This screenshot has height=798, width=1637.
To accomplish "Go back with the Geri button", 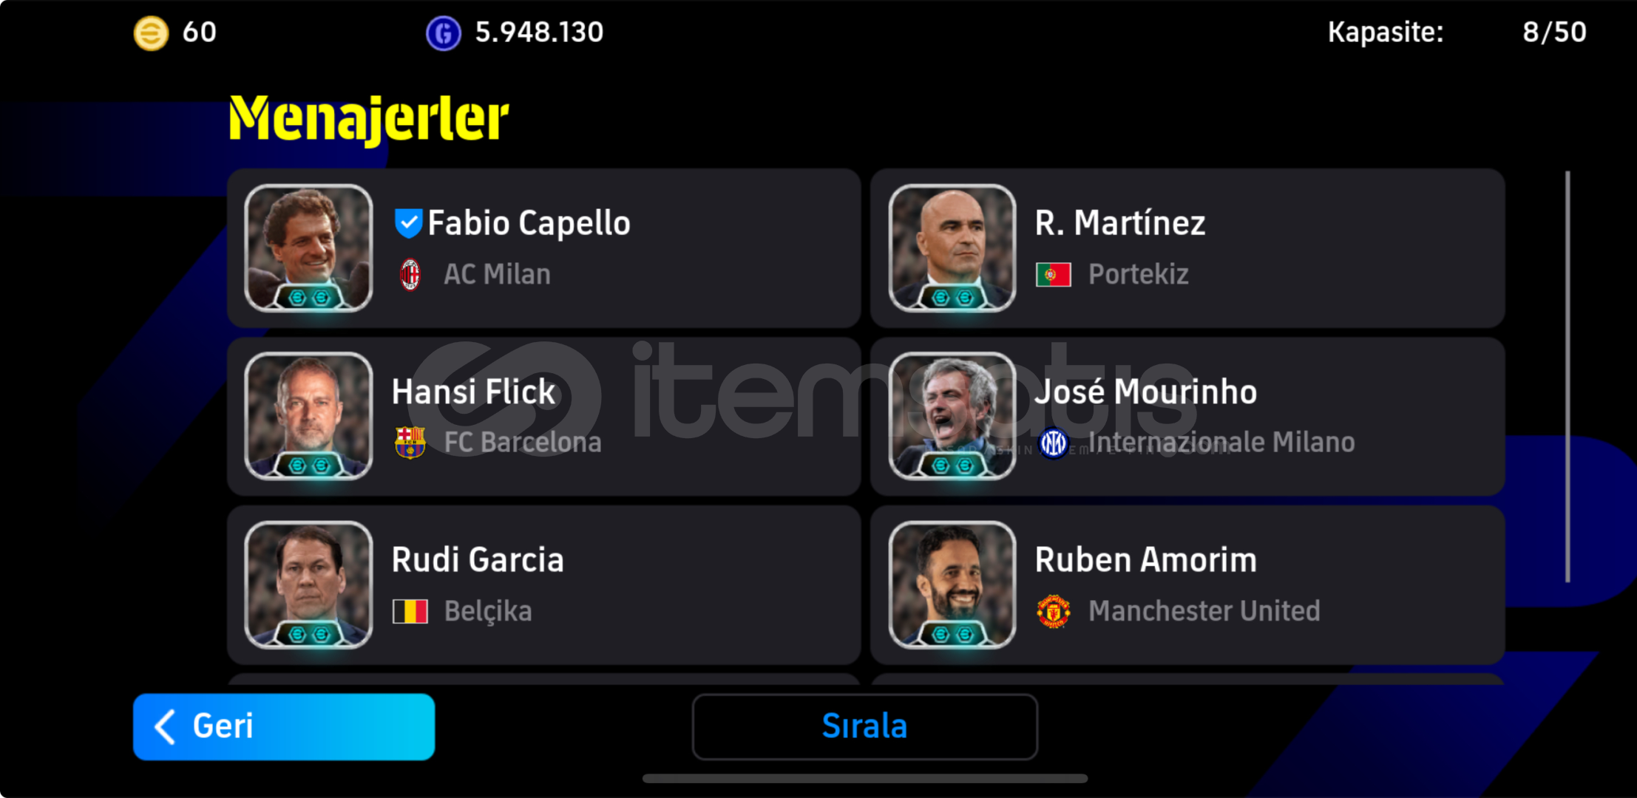I will pyautogui.click(x=284, y=726).
